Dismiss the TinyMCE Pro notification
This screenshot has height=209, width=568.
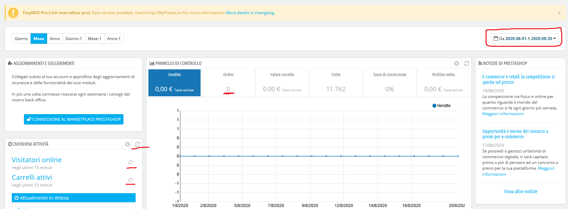pyautogui.click(x=559, y=13)
